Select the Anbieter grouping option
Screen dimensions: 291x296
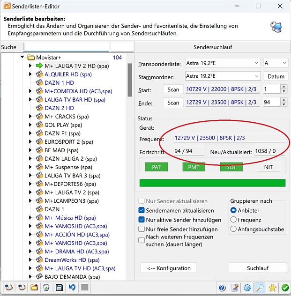click(233, 210)
